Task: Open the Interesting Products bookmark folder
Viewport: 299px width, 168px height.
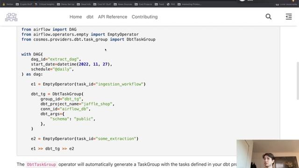Action: click(189, 4)
